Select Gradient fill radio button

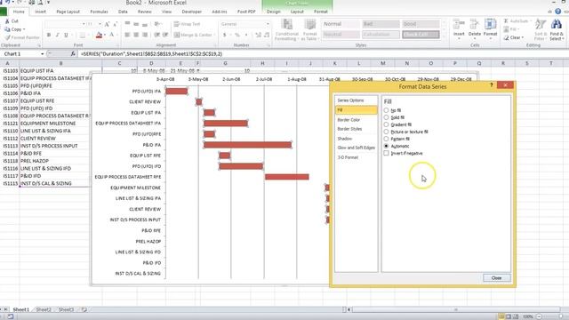[386, 124]
